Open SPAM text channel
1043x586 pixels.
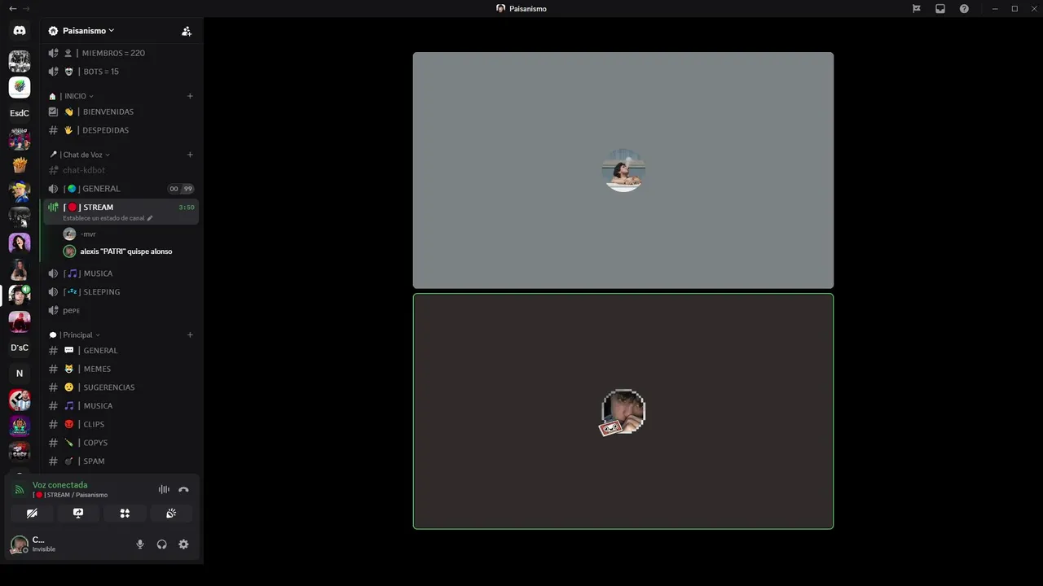point(121,461)
